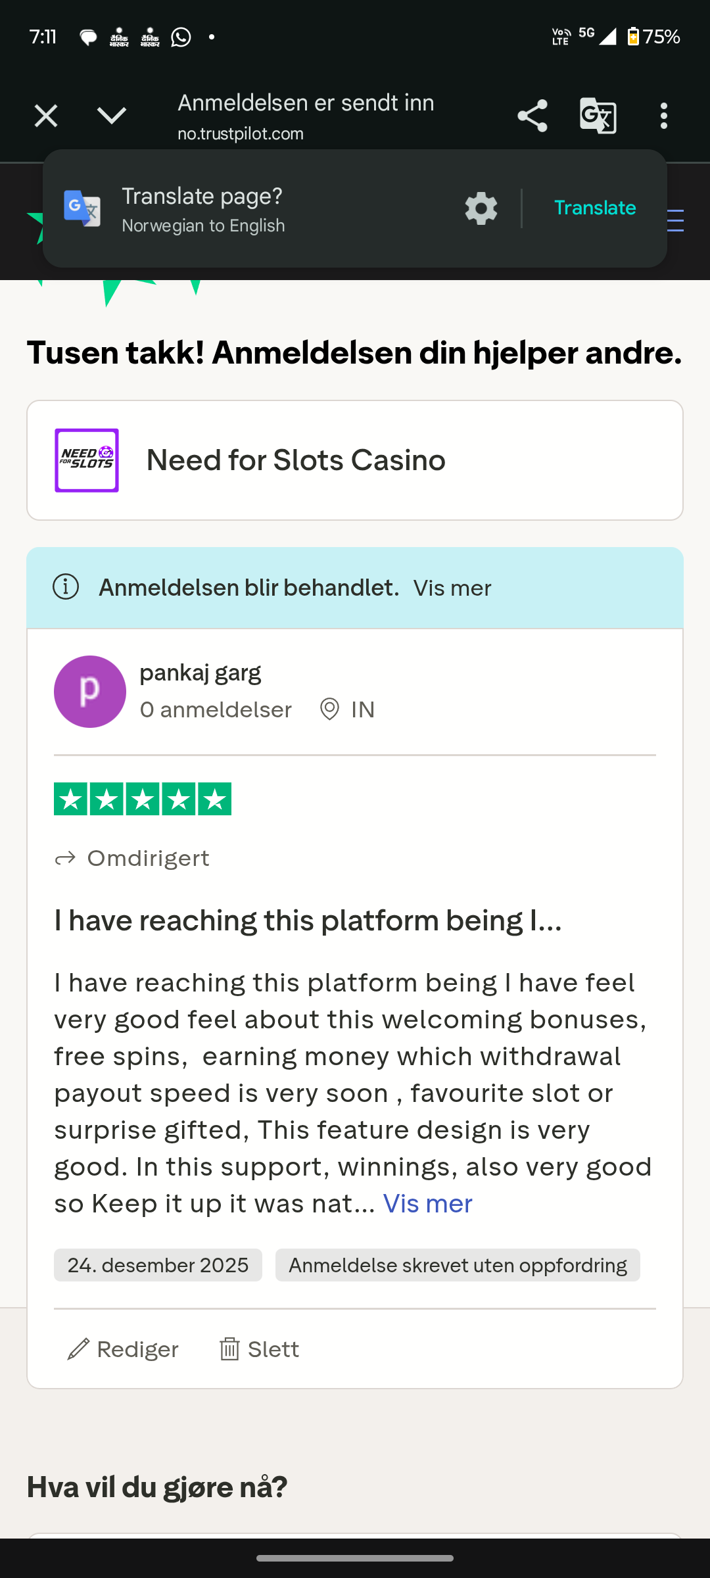This screenshot has width=710, height=1578.
Task: Tap info icon beside Anmeldelsen blir behandlet
Action: tap(66, 587)
